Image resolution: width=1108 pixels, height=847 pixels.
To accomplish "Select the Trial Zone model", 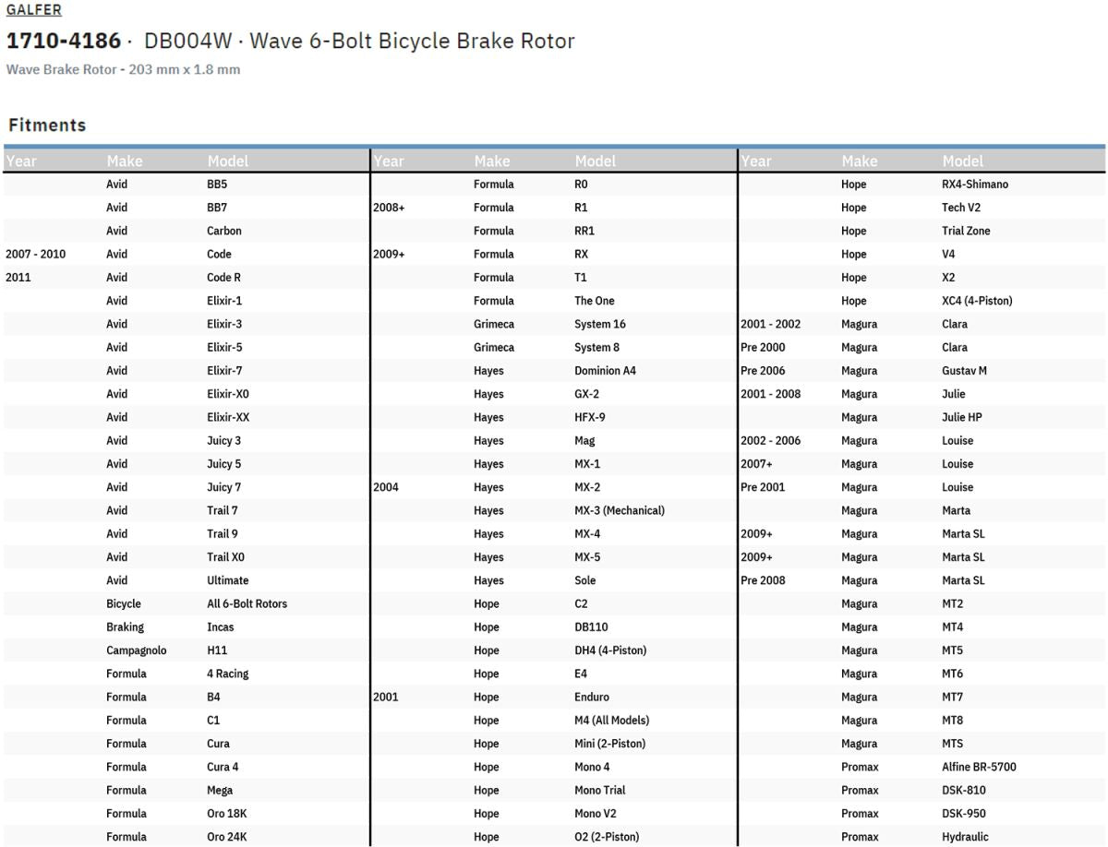I will coord(966,231).
